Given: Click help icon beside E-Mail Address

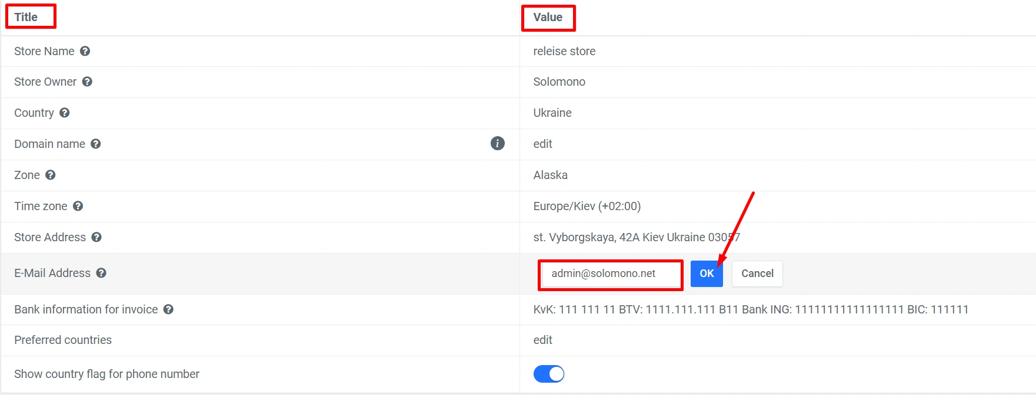Looking at the screenshot, I should pos(101,273).
